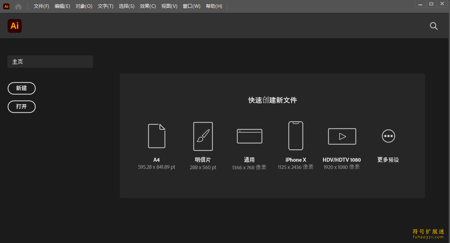The width and height of the screenshot is (450, 243).
Task: Open the 文字(T) menu
Action: click(105, 6)
